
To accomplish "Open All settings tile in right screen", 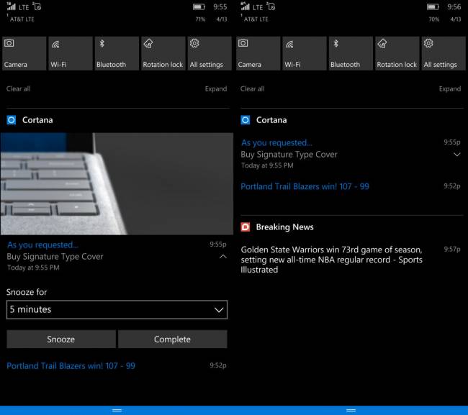I will [444, 53].
